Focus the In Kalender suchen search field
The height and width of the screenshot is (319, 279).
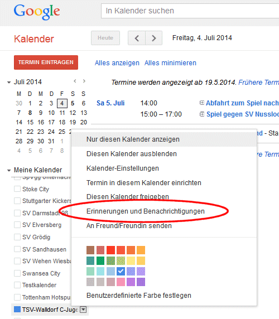tap(190, 11)
